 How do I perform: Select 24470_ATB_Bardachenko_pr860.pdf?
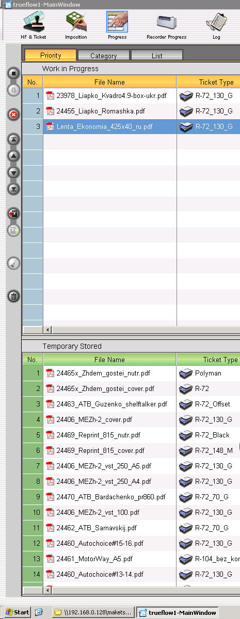tap(111, 497)
